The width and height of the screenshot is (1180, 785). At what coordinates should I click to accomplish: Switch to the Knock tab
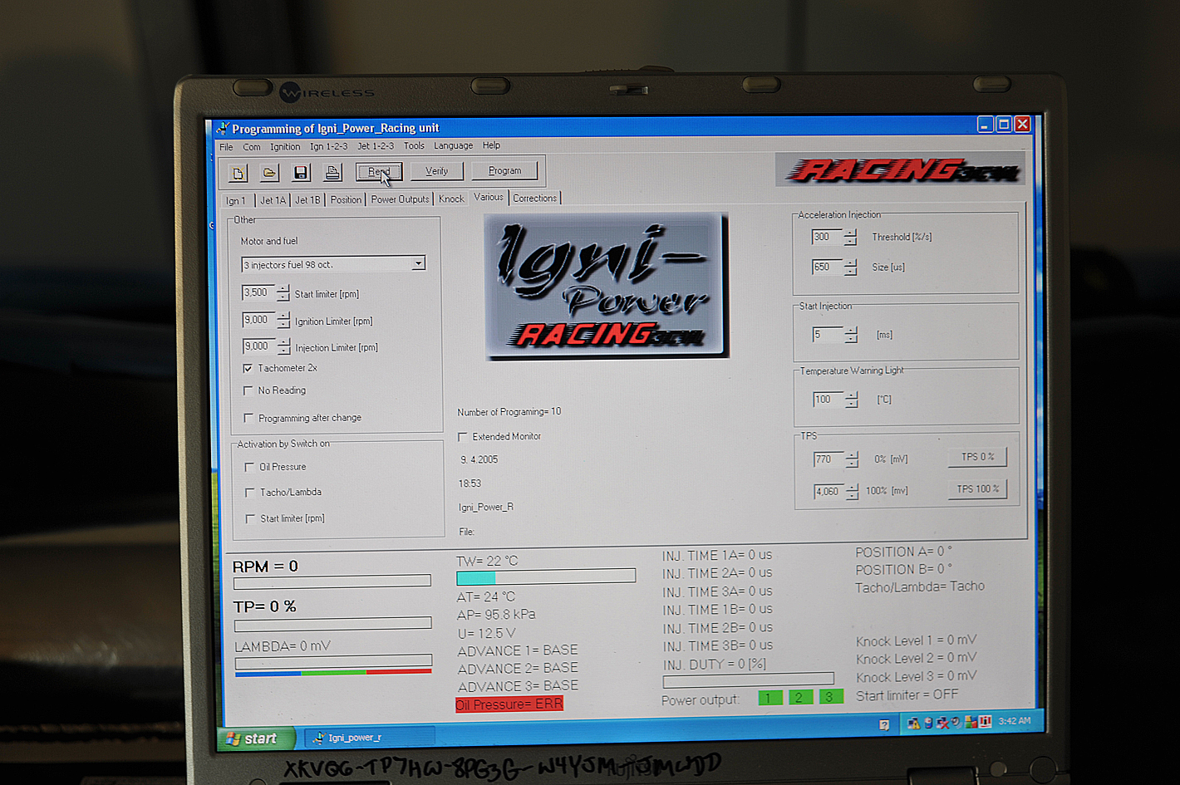pyautogui.click(x=451, y=199)
